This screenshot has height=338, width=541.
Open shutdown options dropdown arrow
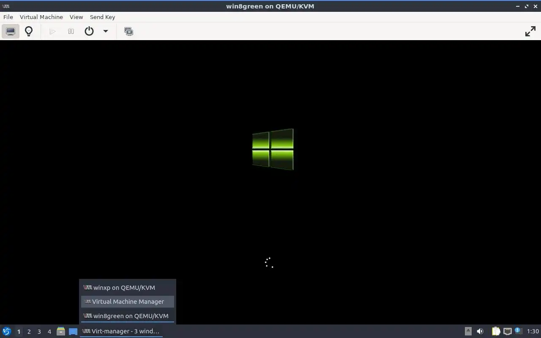(x=106, y=31)
